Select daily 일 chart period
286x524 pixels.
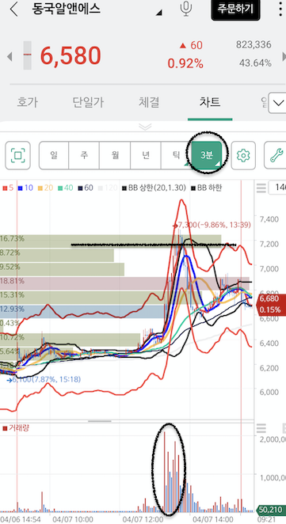tap(54, 155)
